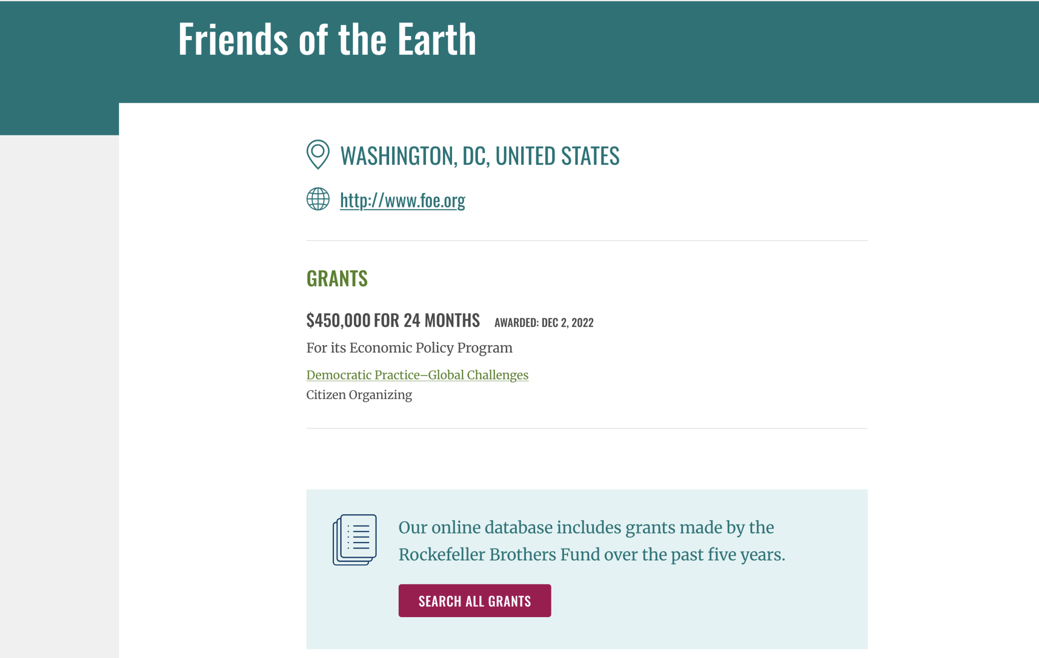The height and width of the screenshot is (658, 1039).
Task: Open Democratic Practice–Global Challenges link
Action: (x=417, y=375)
